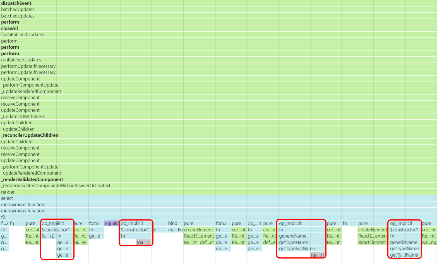Click the runBatchedUpdates frame

point(21,60)
